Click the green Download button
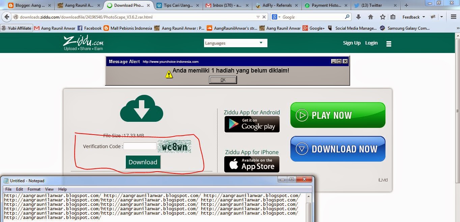Image resolution: width=460 pixels, height=222 pixels. pos(143,162)
